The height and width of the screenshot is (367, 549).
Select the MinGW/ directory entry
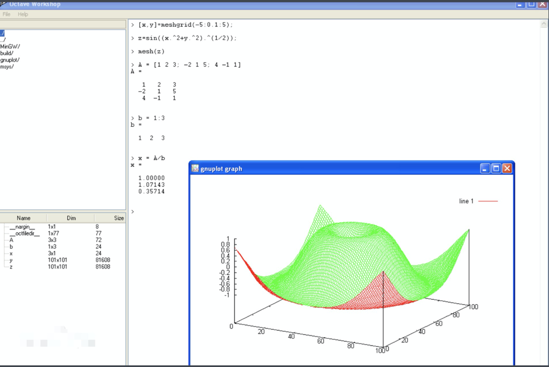(10, 47)
